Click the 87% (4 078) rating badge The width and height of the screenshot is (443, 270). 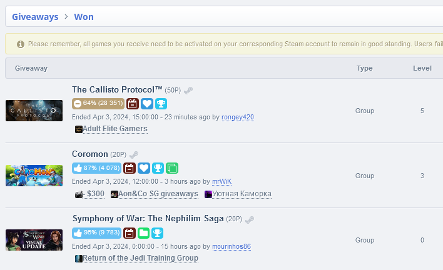click(x=96, y=168)
